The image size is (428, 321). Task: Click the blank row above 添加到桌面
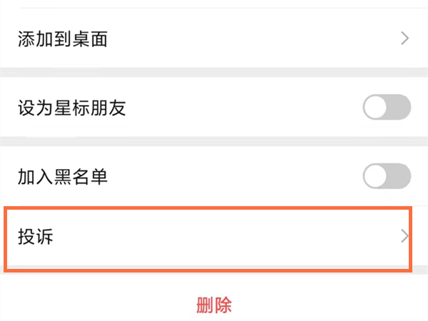214,4
